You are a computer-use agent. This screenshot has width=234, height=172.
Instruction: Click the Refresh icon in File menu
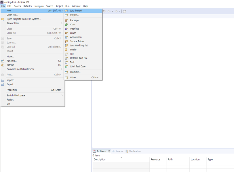(x=3, y=65)
